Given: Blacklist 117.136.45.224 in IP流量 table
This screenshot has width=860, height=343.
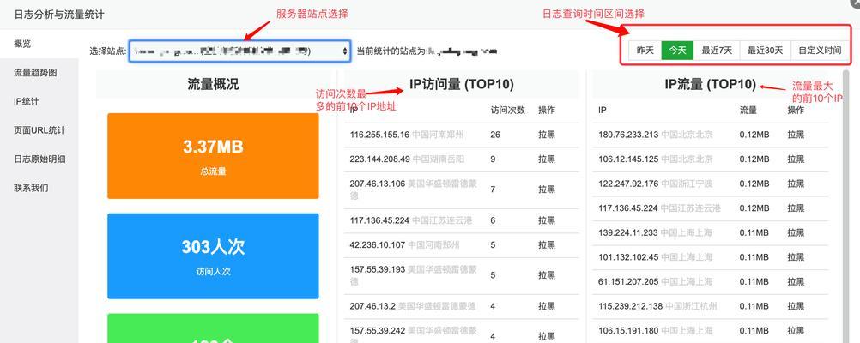Looking at the screenshot, I should (796, 208).
